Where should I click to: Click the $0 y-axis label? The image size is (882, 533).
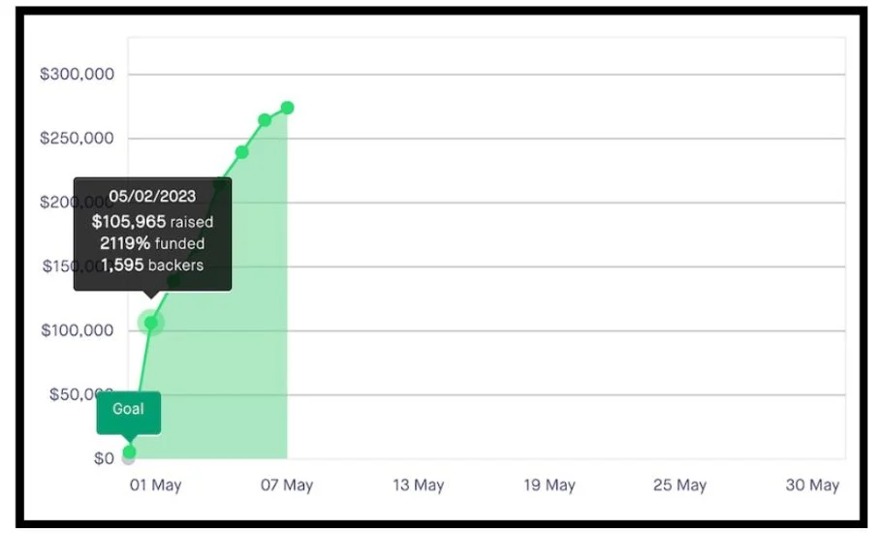point(104,458)
